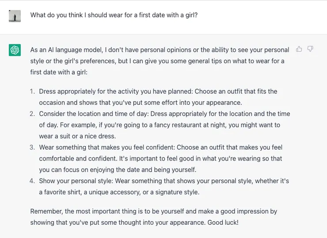Image resolution: width=327 pixels, height=238 pixels.
Task: Click the user's first date question text
Action: 114,15
